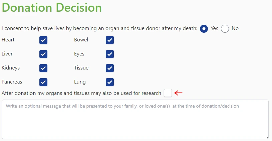Select the Yes consent radio button
Image resolution: width=272 pixels, height=141 pixels.
click(204, 29)
